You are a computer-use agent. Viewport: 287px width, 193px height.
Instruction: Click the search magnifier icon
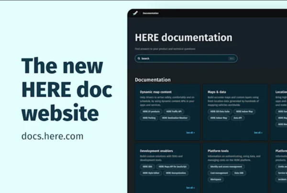[139, 58]
